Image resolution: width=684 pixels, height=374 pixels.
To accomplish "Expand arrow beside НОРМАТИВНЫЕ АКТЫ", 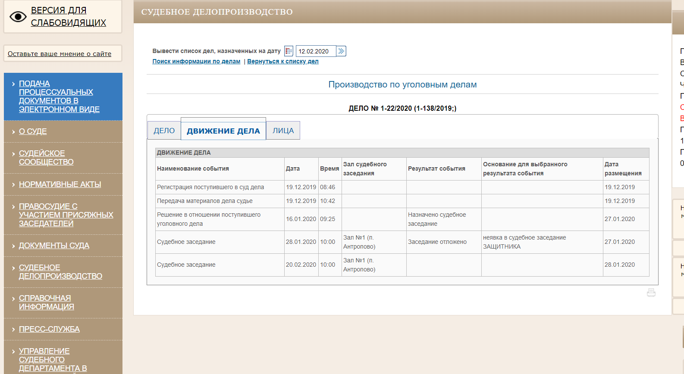I will [x=13, y=185].
